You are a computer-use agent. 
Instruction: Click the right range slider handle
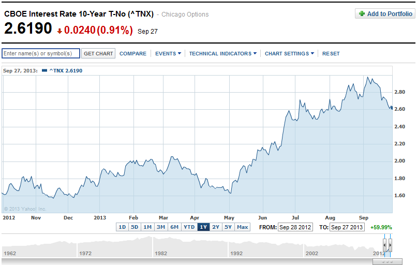pyautogui.click(x=390, y=245)
